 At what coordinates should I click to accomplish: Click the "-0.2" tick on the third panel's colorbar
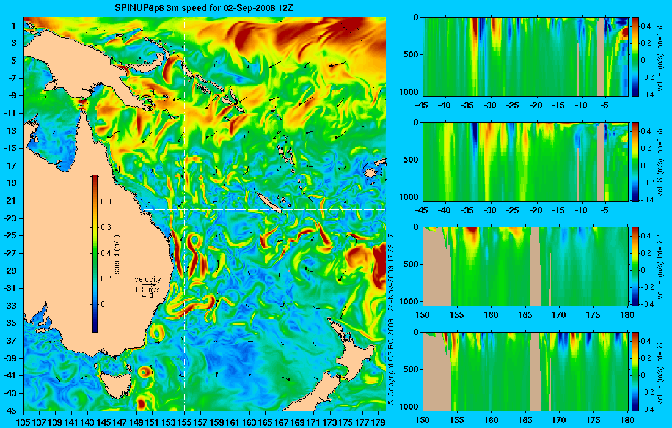(x=647, y=287)
